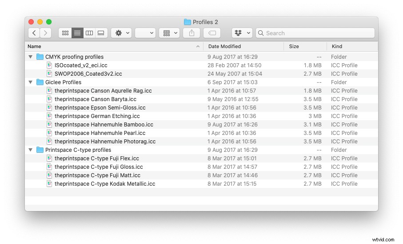Screen dimensions: 403x244
Task: Click the Back navigation arrow
Action: click(x=34, y=33)
